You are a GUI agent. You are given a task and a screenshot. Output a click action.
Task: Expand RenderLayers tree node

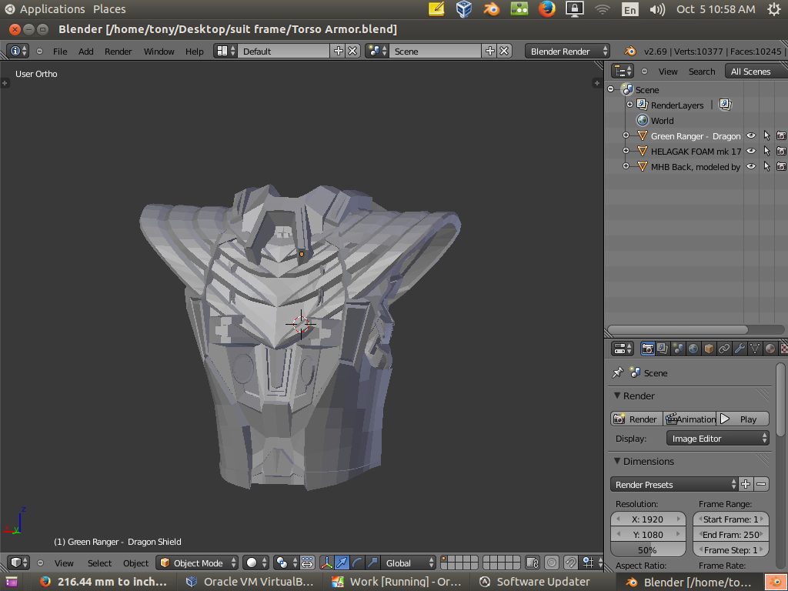629,105
